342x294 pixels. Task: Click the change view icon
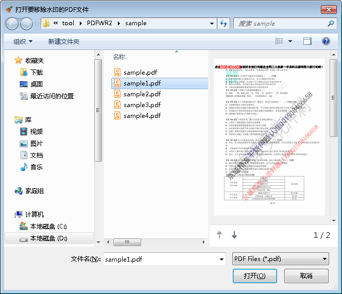tap(279, 41)
